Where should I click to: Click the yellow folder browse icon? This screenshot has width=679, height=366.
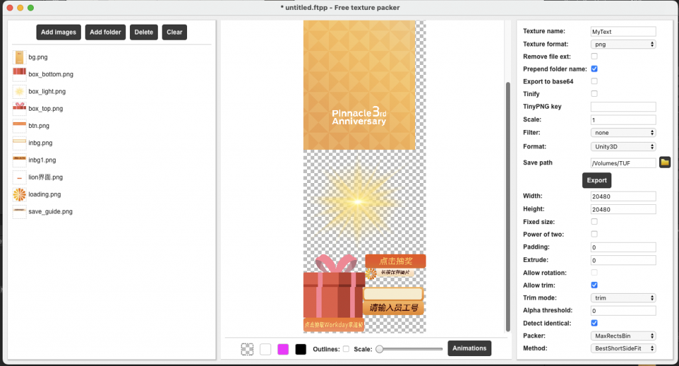click(x=665, y=162)
